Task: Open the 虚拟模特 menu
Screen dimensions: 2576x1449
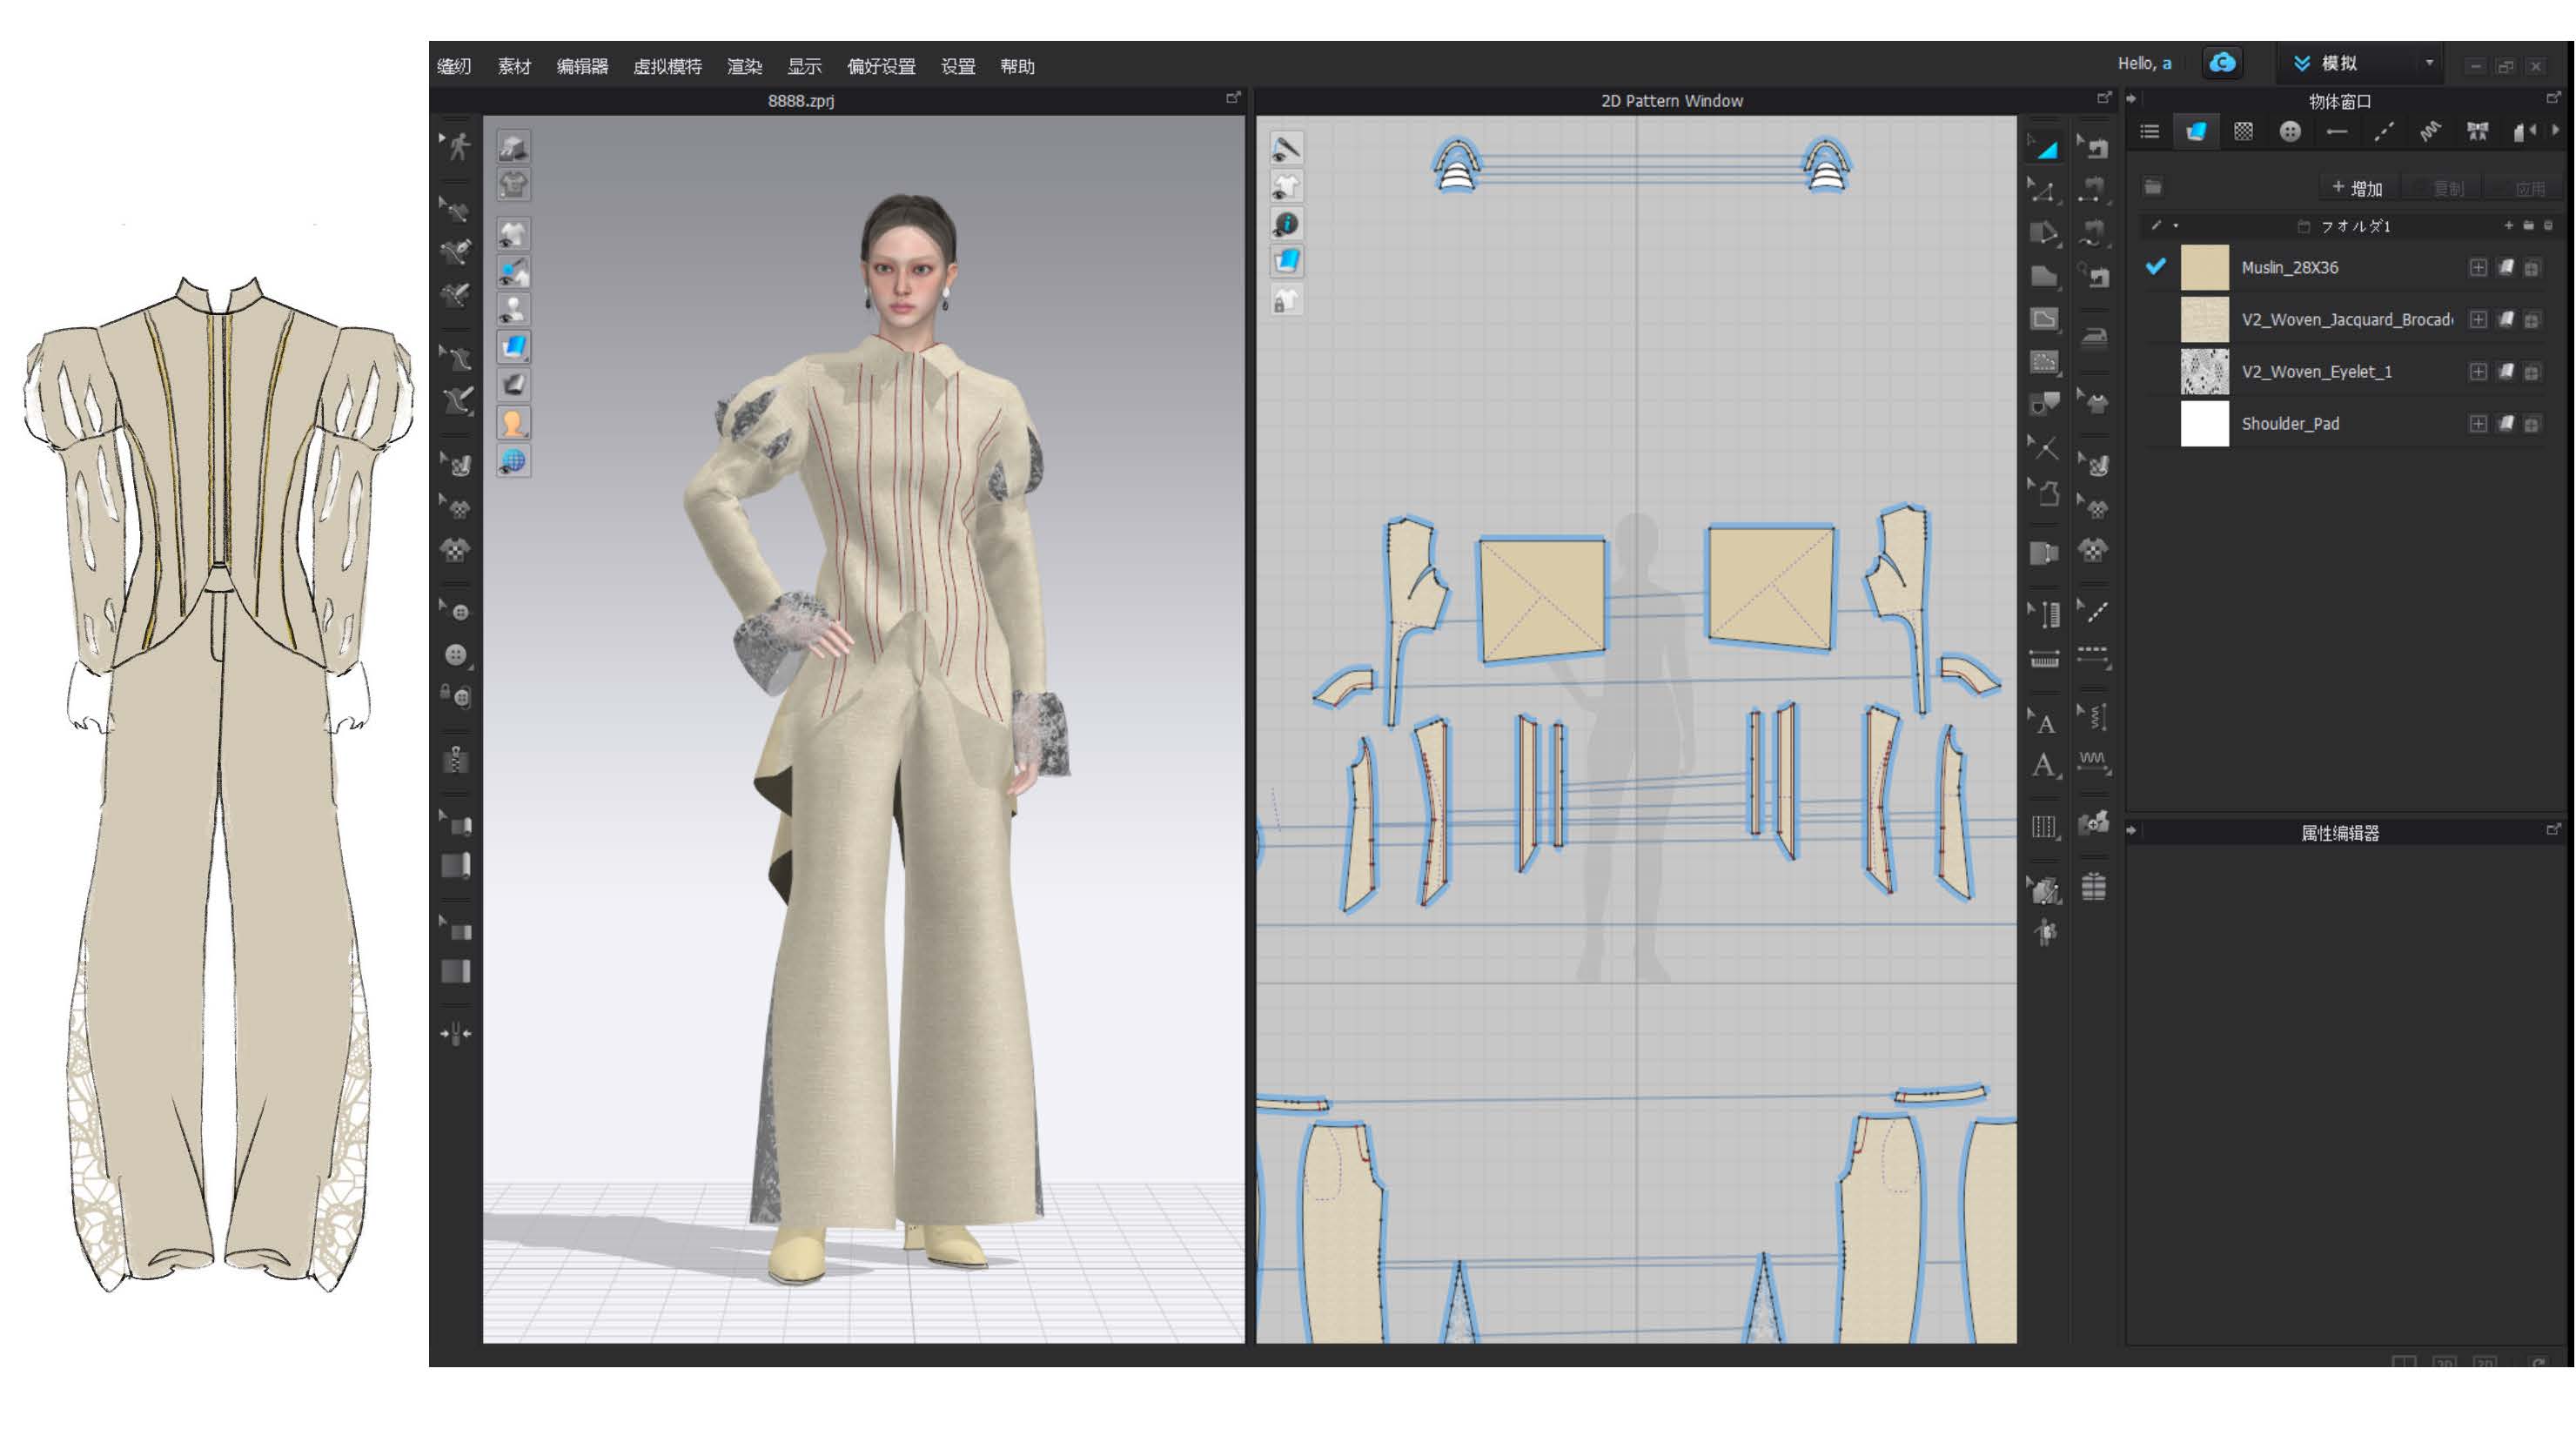Action: 667,67
